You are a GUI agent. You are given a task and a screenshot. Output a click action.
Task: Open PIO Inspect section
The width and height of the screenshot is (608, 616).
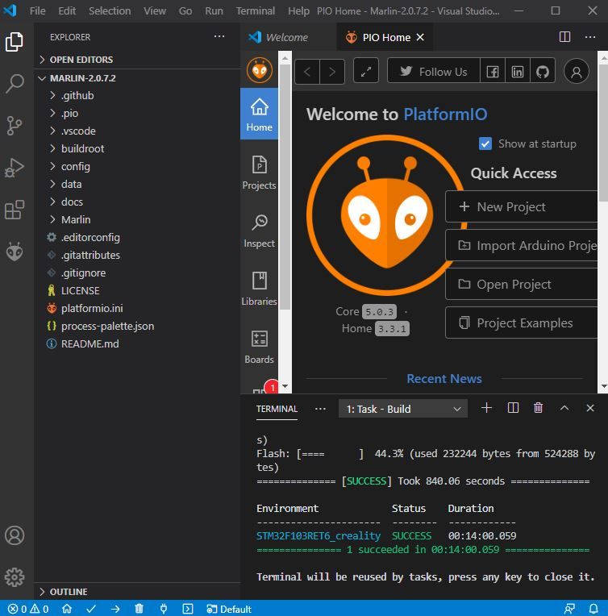point(259,231)
